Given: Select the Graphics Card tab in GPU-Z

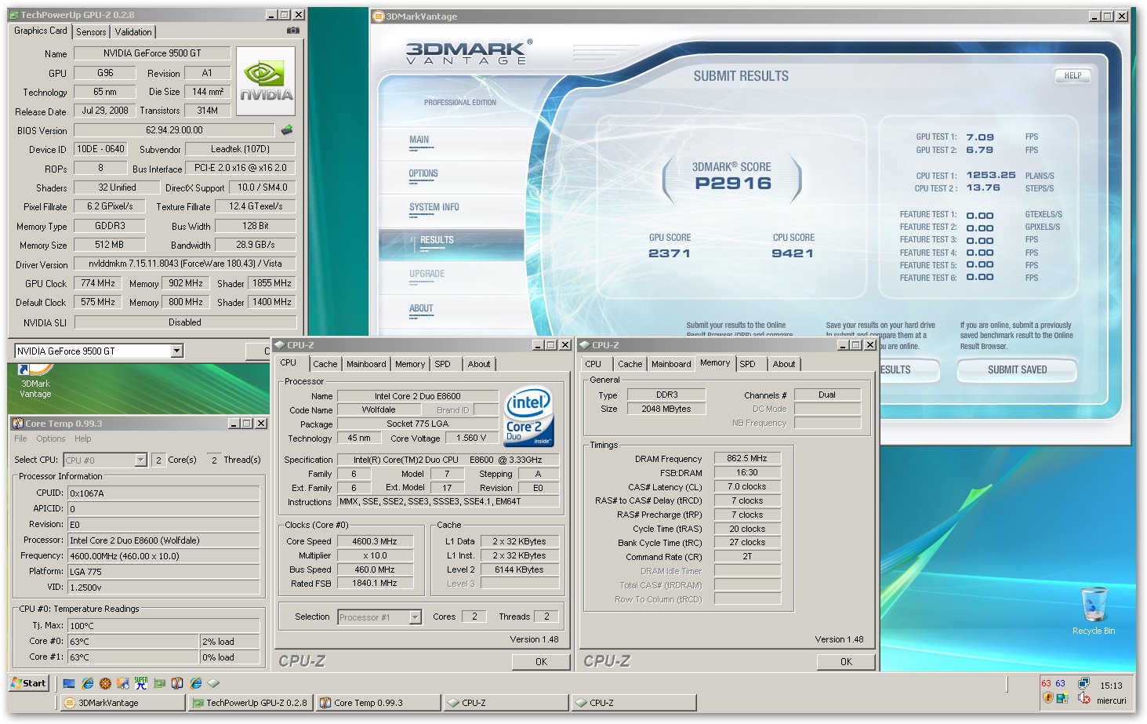Looking at the screenshot, I should [x=41, y=31].
